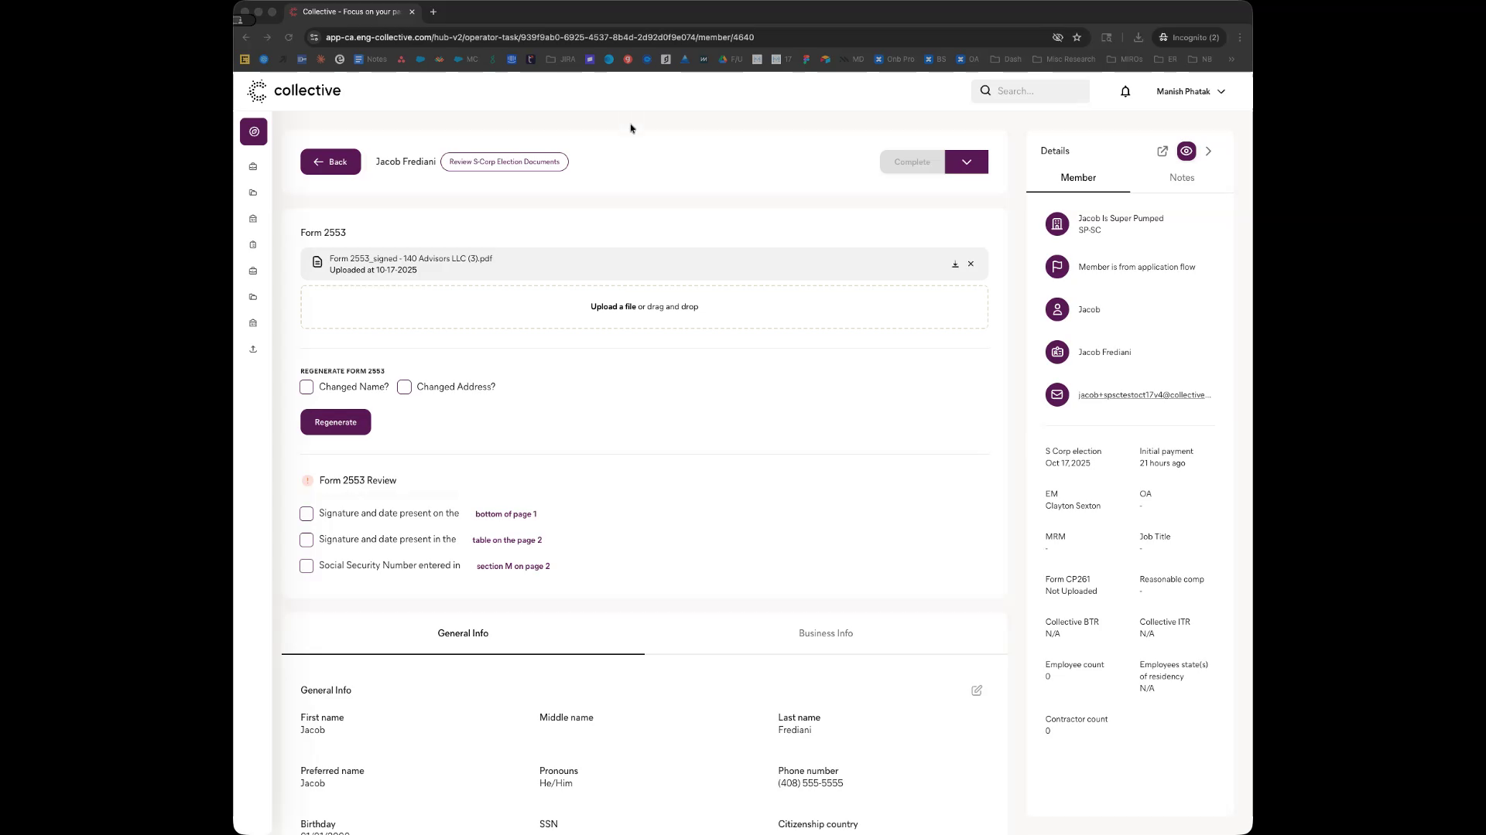1486x835 pixels.
Task: Switch to Business Info tab
Action: 826,633
